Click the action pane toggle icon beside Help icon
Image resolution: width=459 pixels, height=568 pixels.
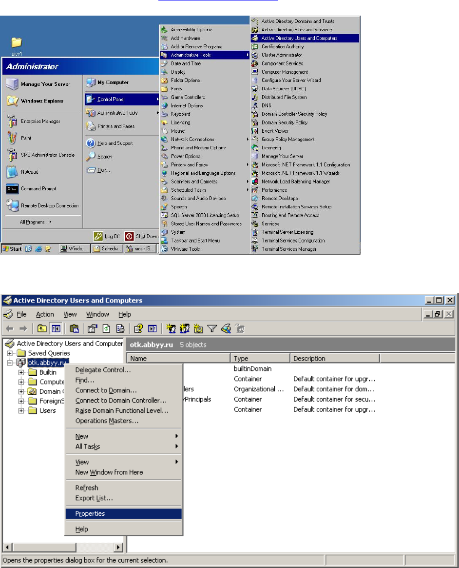click(x=153, y=328)
